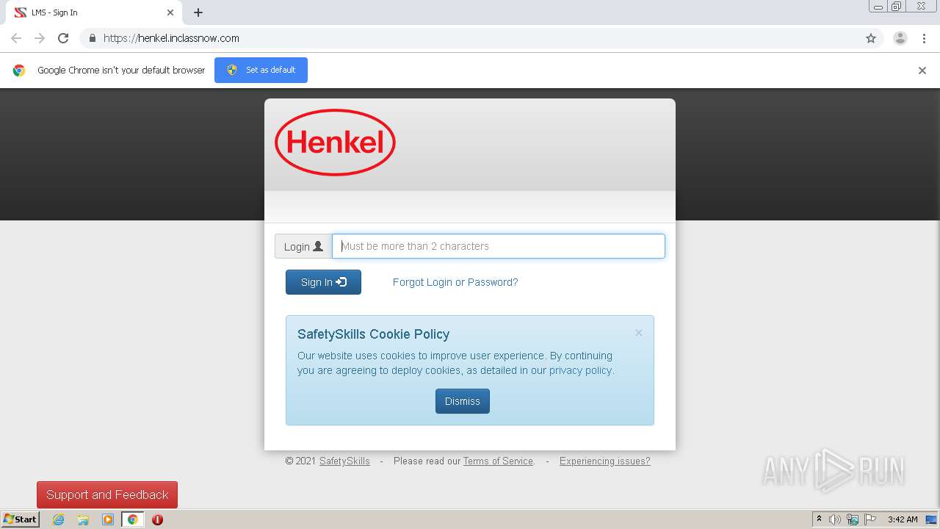Viewport: 940px width, 529px height.
Task: Click the address bar URL henkel.inclassnow.com
Action: 171,38
